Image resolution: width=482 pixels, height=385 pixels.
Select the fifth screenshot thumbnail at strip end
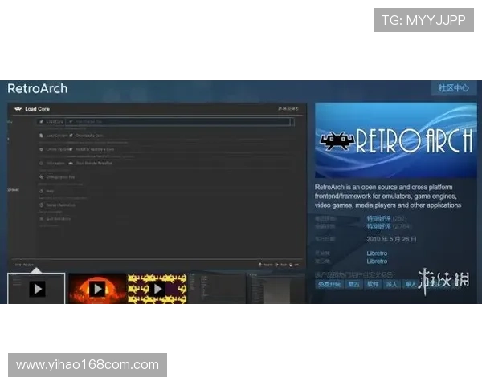coord(276,289)
